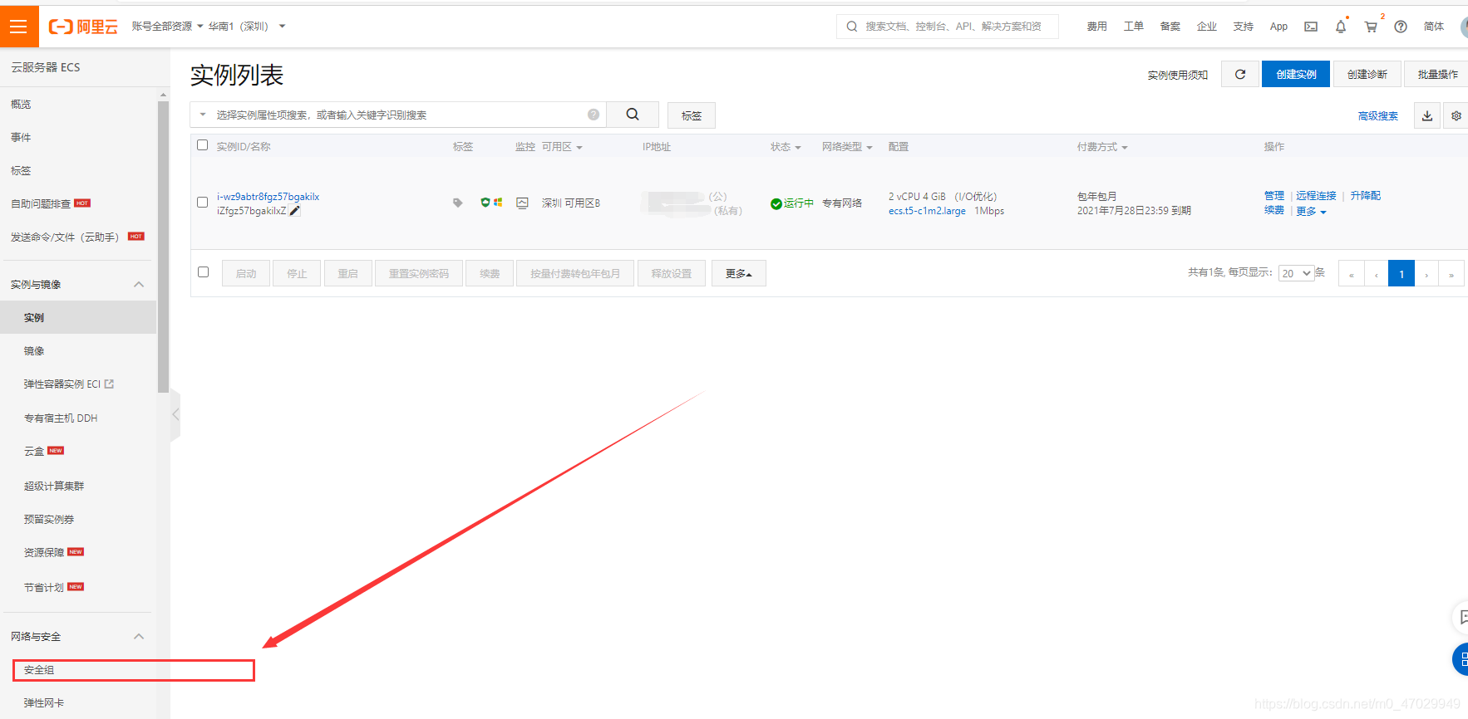Image resolution: width=1468 pixels, height=719 pixels.
Task: Open the 高级搜索 link
Action: [1377, 116]
